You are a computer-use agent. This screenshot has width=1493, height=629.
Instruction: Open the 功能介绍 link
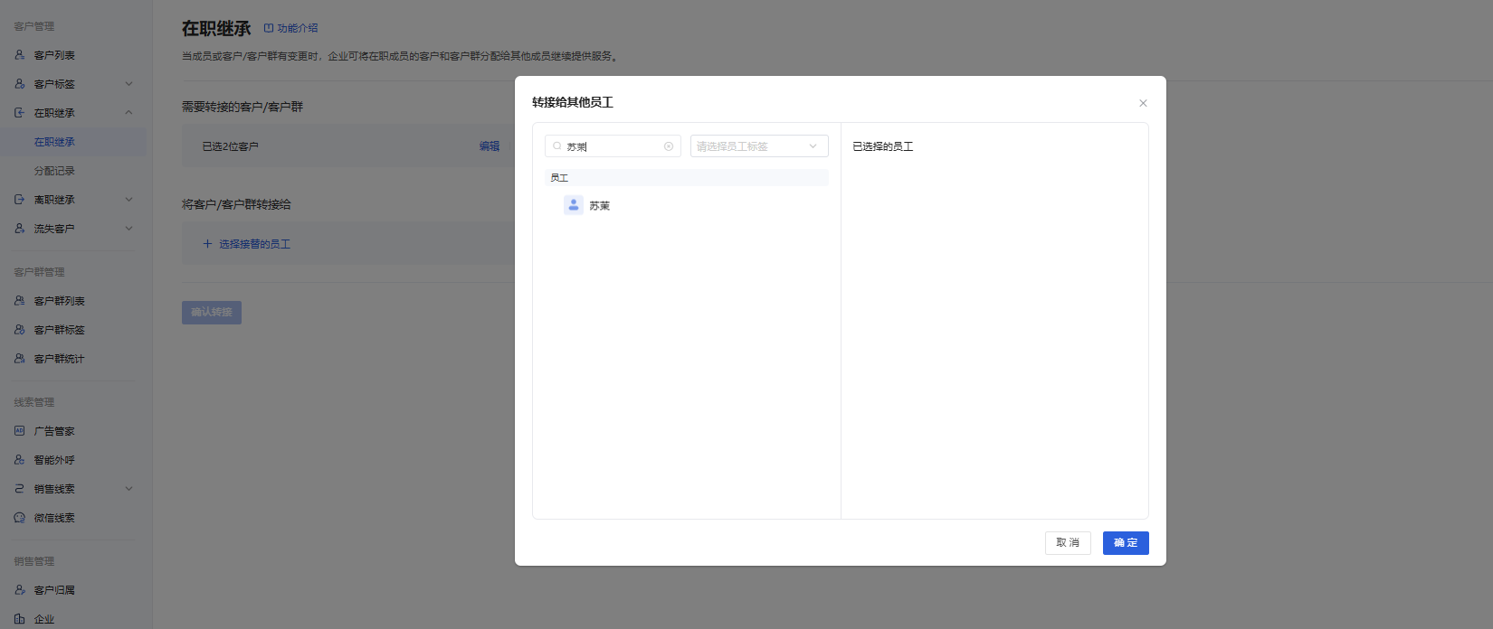[298, 28]
